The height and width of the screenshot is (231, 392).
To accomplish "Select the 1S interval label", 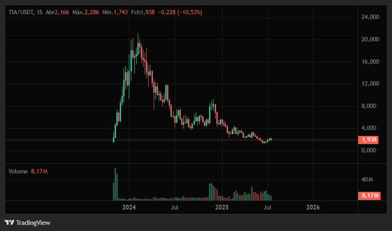I will 39,12.
